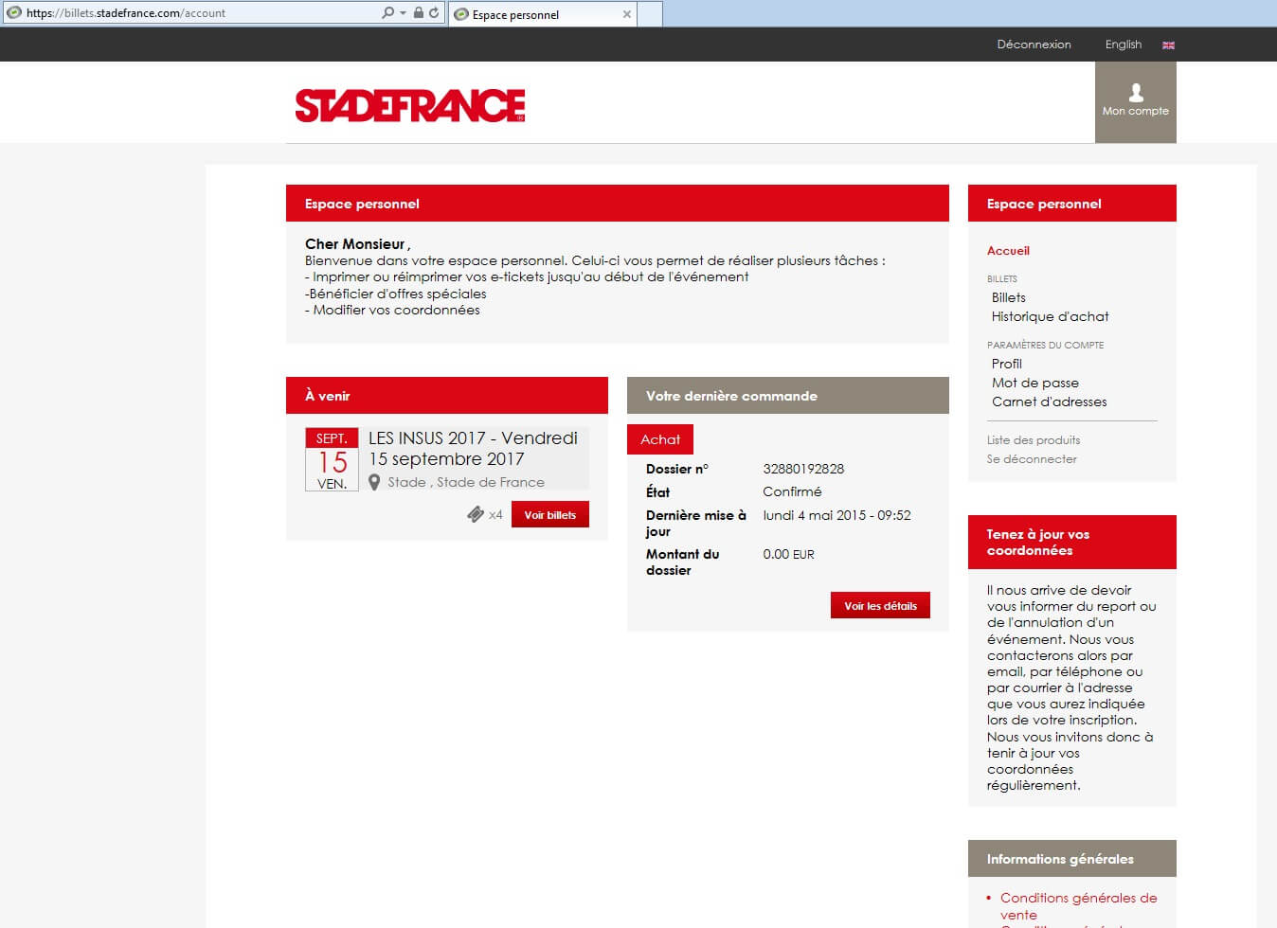This screenshot has width=1277, height=928.
Task: Open Profil settings
Action: 1007,364
